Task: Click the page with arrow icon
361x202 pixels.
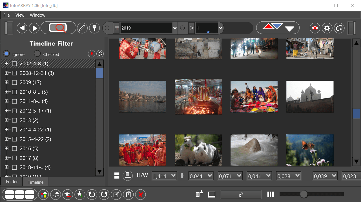Action: click(x=128, y=176)
